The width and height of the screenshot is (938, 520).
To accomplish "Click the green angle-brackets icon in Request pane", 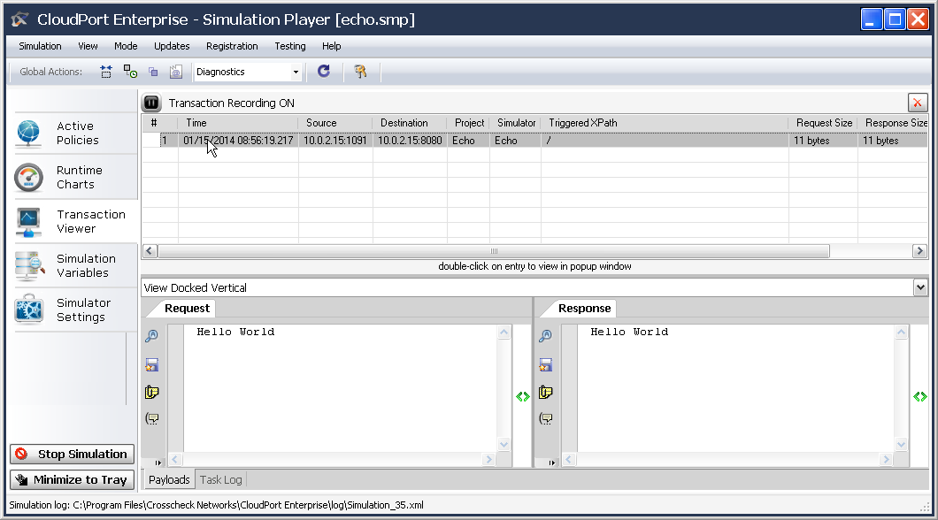I will (x=523, y=396).
